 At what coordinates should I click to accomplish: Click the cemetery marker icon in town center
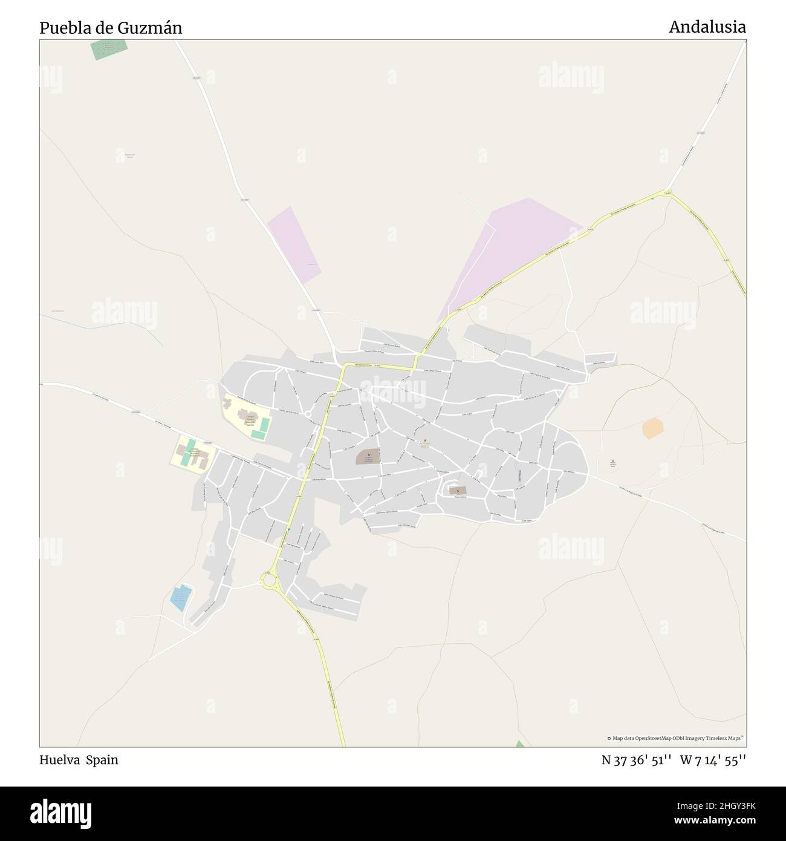(x=369, y=453)
